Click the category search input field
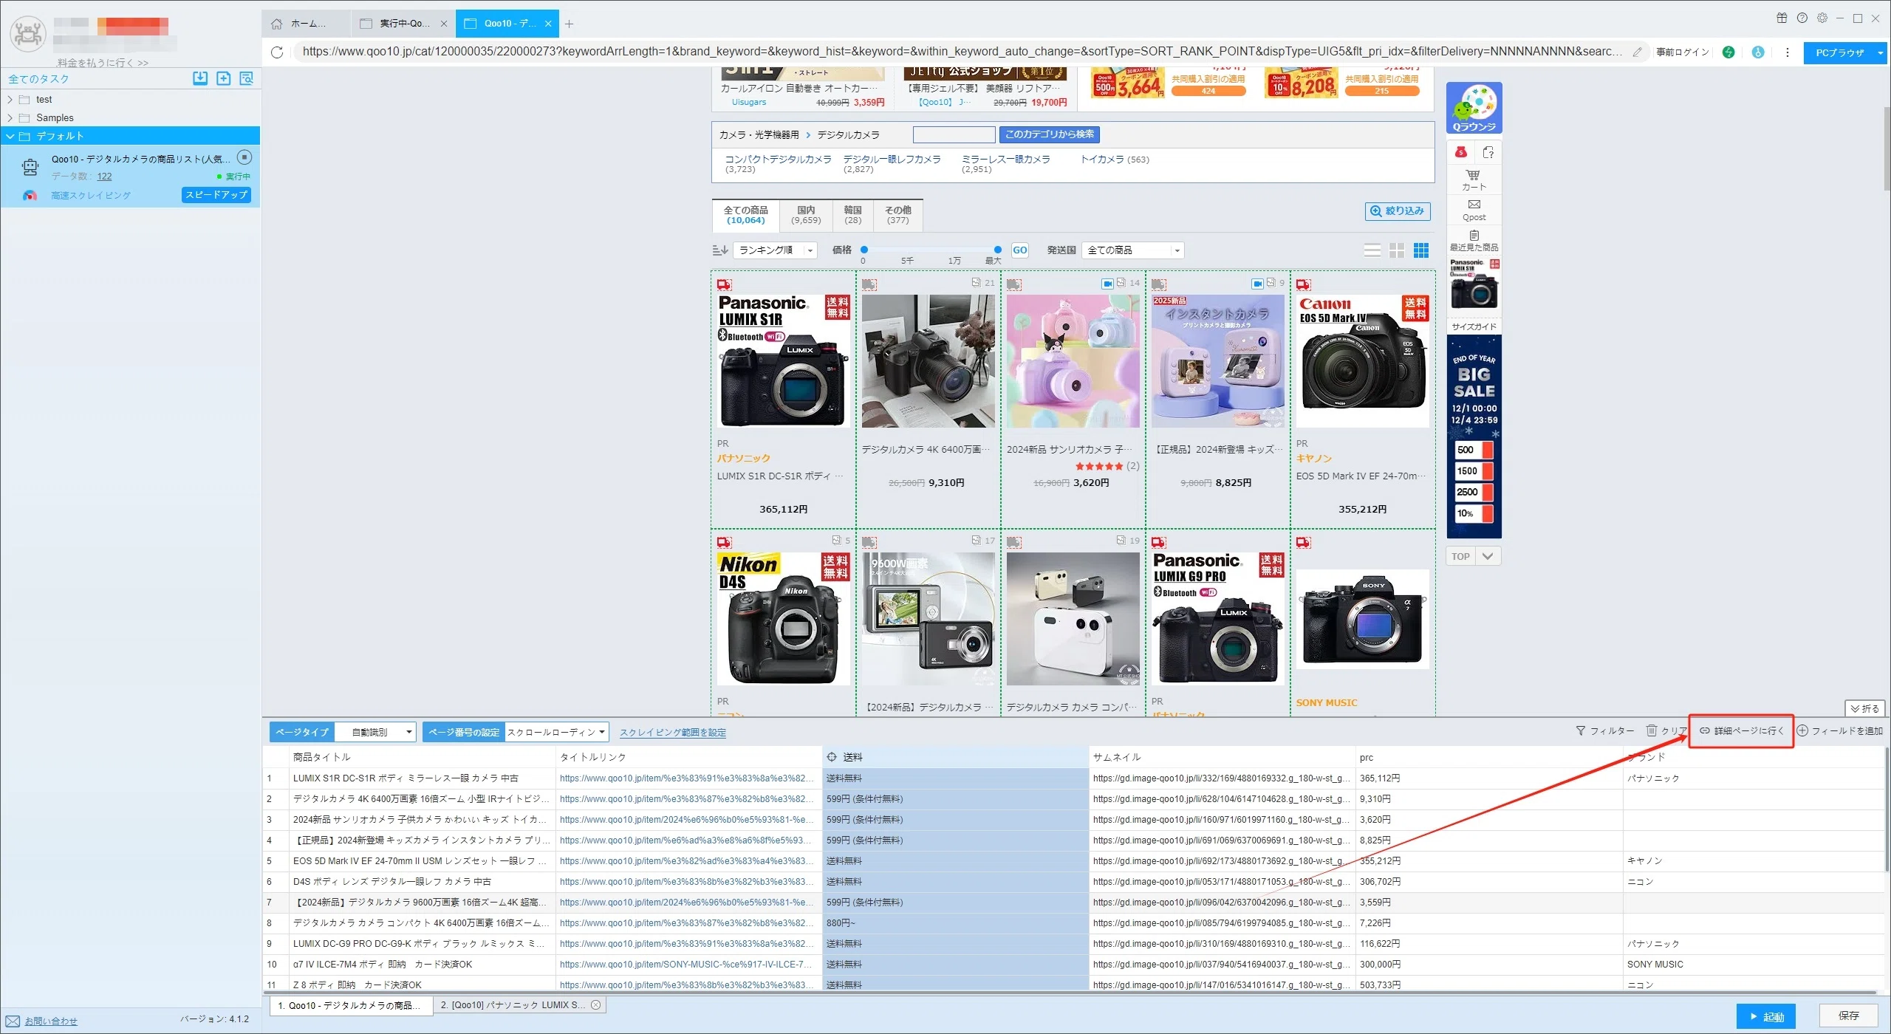 point(954,134)
